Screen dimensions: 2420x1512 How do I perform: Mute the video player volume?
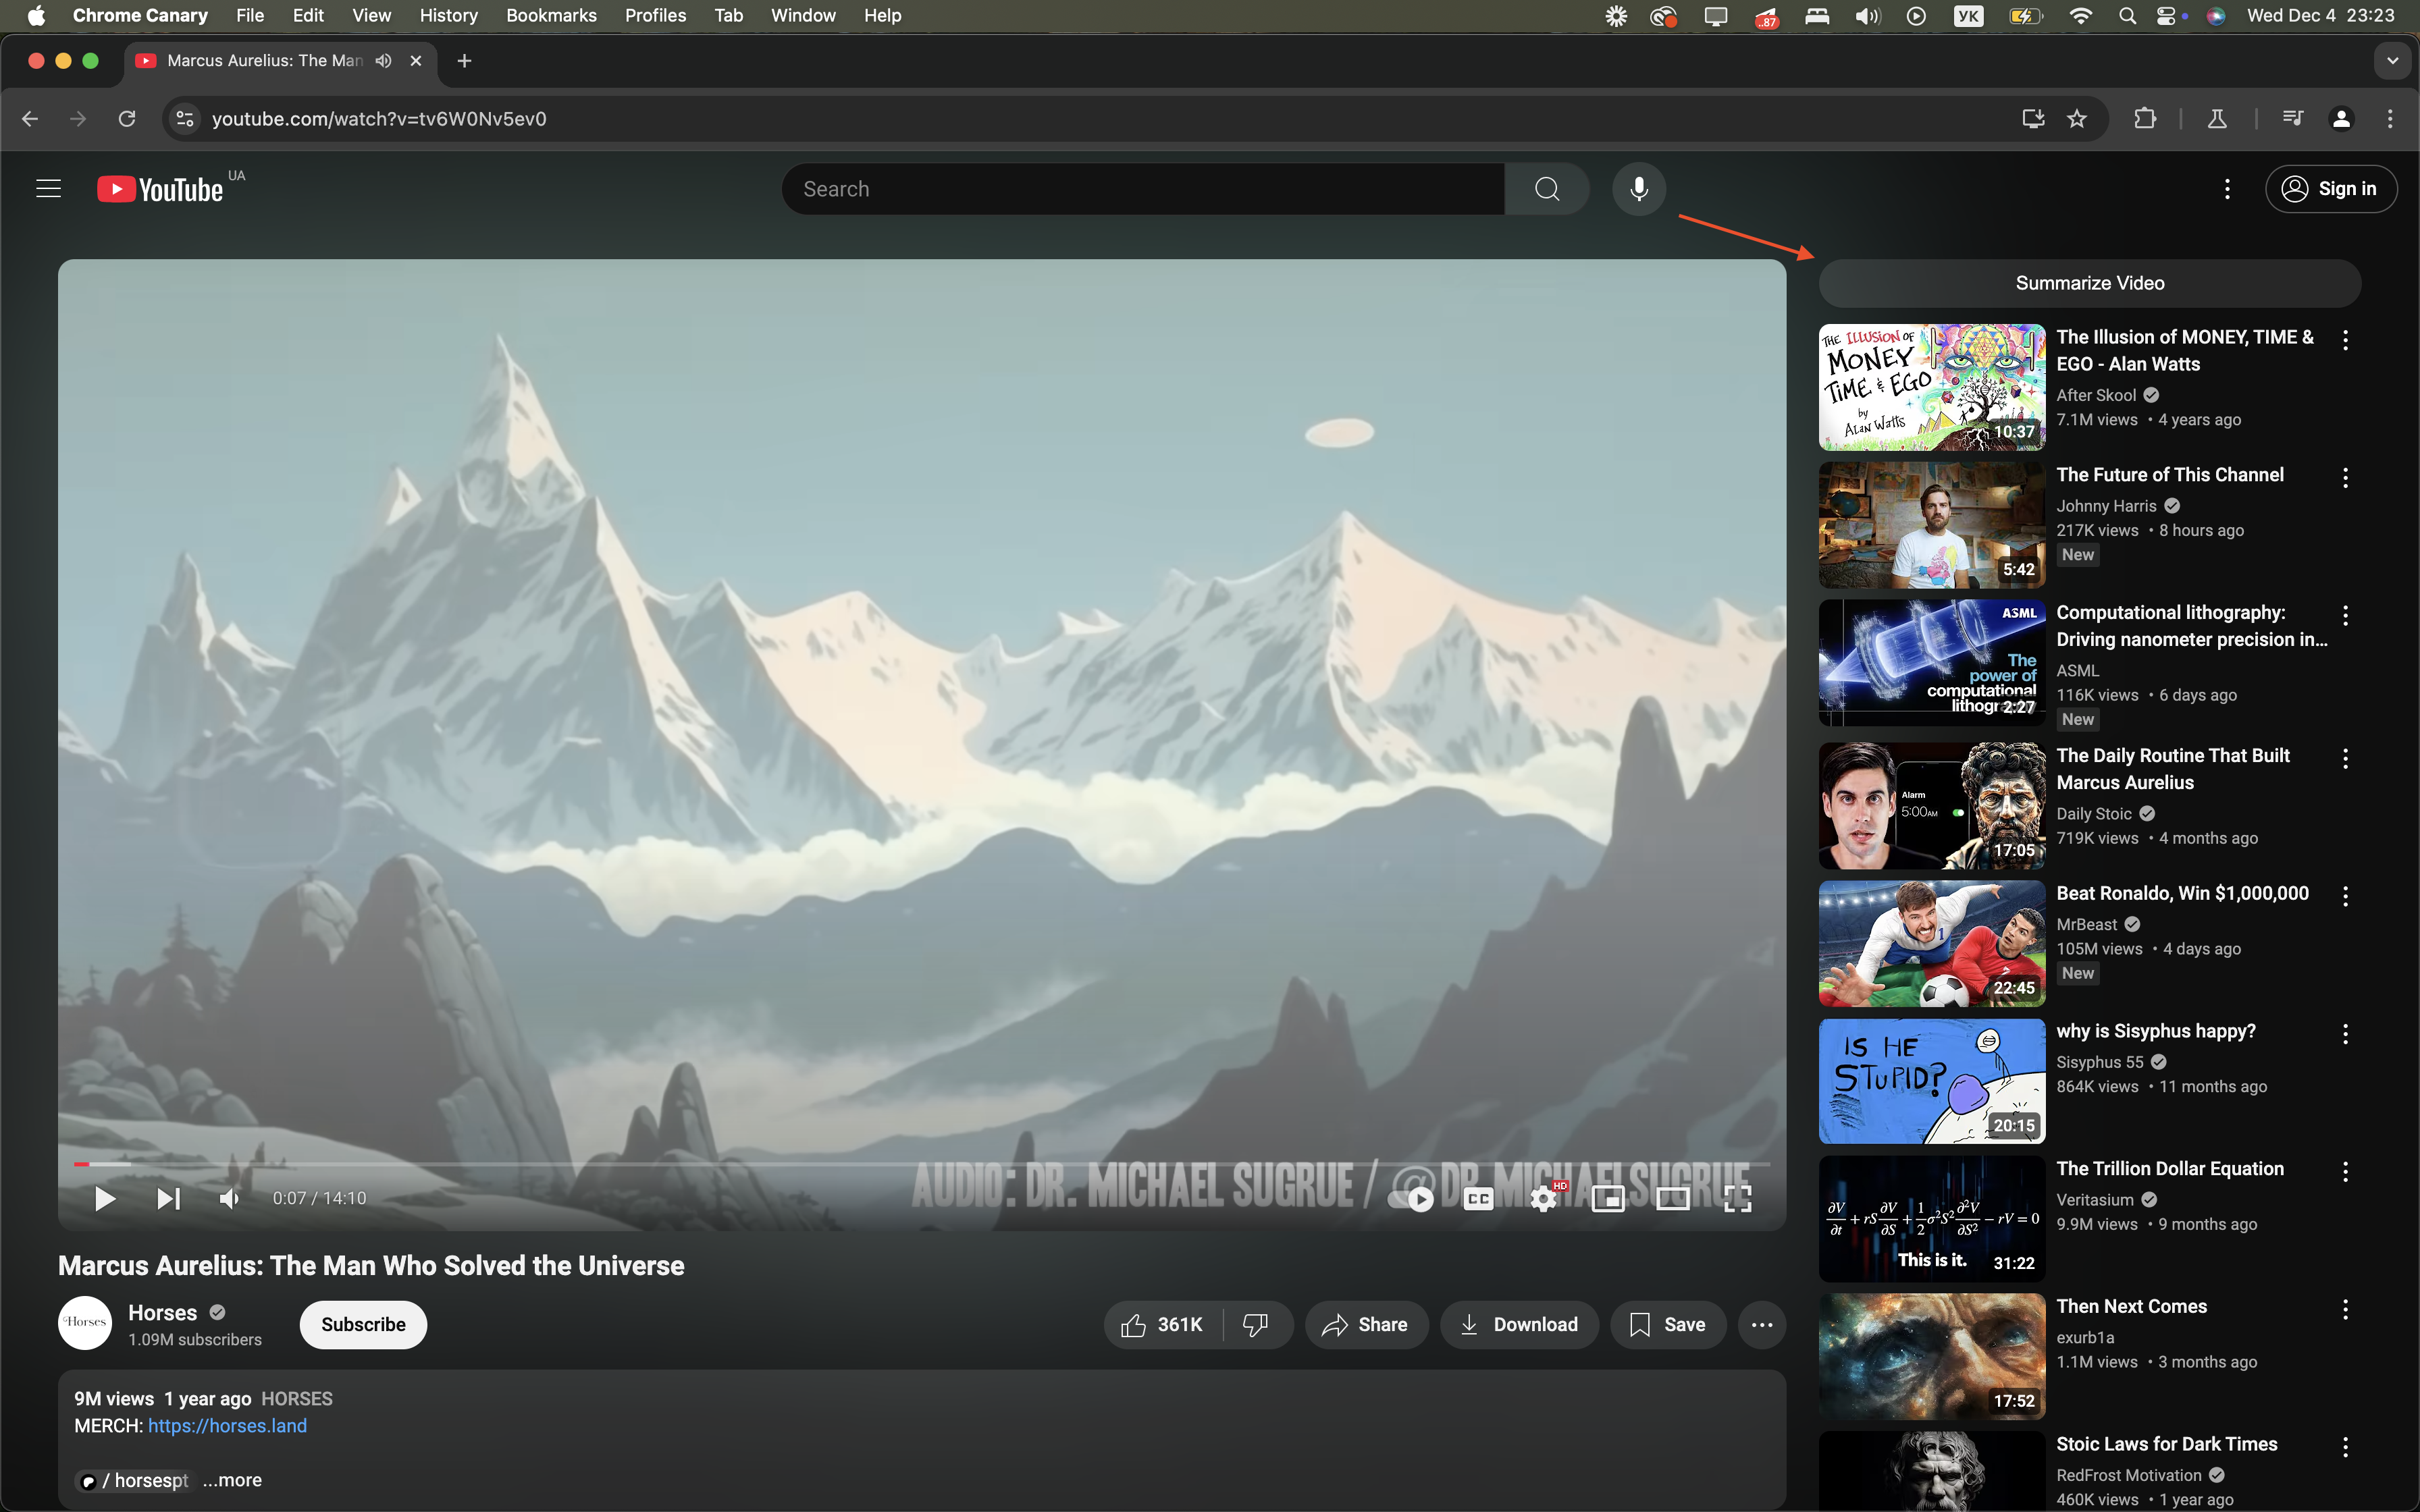(x=229, y=1198)
